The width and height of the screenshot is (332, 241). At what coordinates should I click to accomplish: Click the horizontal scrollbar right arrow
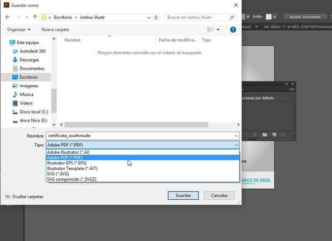point(238,125)
